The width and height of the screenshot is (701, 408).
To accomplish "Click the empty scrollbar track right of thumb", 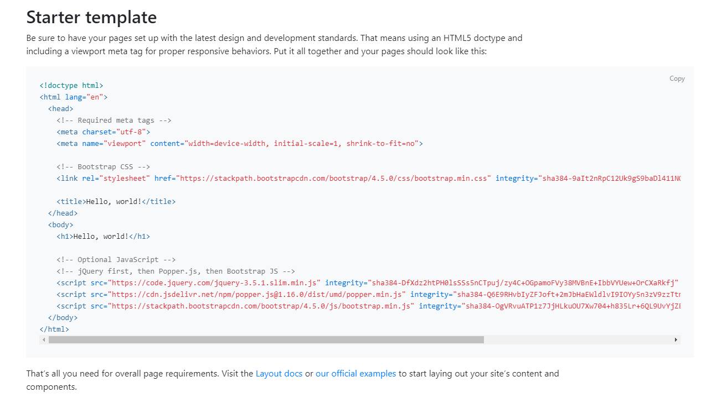I will [x=578, y=339].
